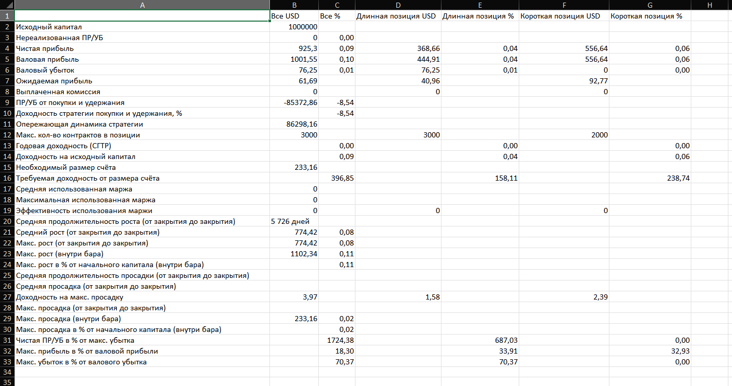The image size is (732, 386).
Task: Select the 'Выплаченная комиссия' label cell
Action: [142, 92]
